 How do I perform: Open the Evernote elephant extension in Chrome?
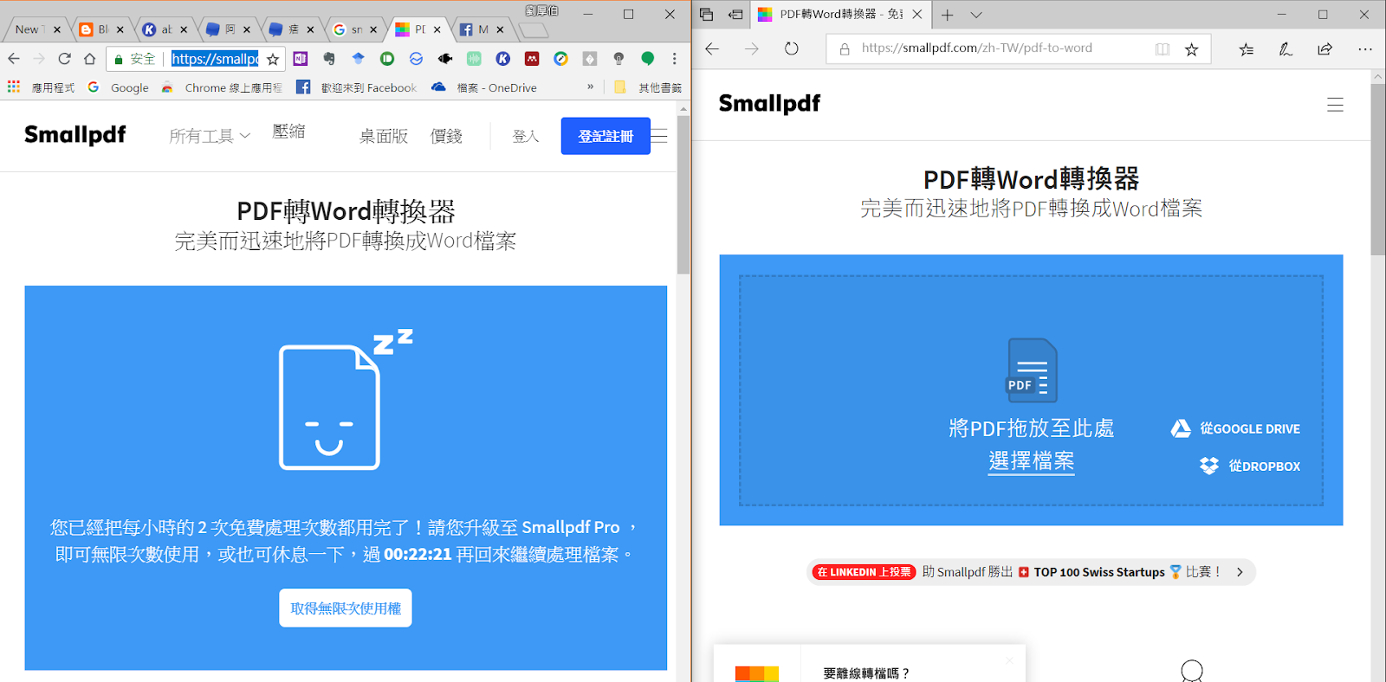click(329, 59)
